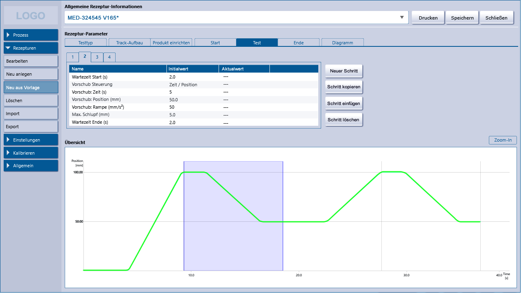Open the recipe selection dropdown arrow
Viewport: 521px width, 293px height.
click(x=402, y=17)
